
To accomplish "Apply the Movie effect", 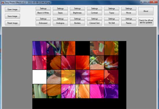I will tap(129, 13).
